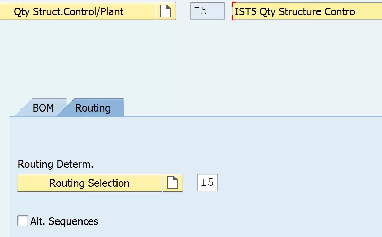The width and height of the screenshot is (382, 237).
Task: Click the blank page icon after Routing Selection
Action: click(173, 183)
